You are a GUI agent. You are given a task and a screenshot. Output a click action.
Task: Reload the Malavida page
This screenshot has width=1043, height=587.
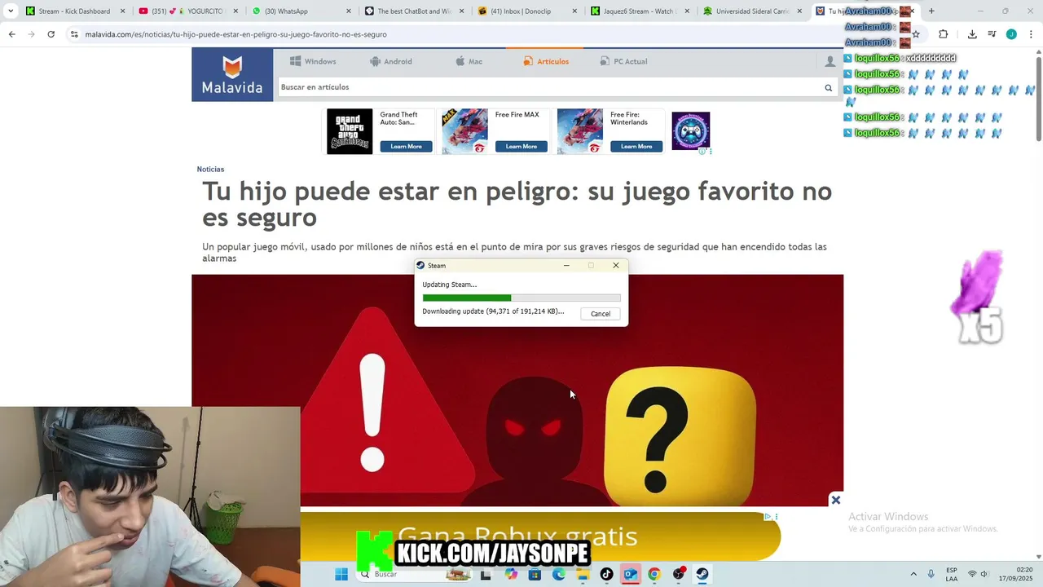[x=51, y=34]
